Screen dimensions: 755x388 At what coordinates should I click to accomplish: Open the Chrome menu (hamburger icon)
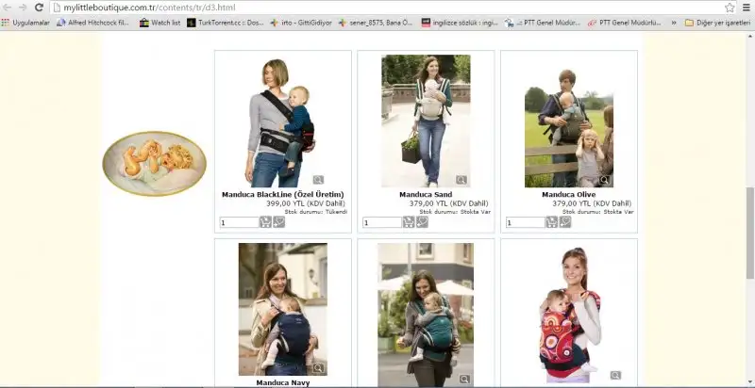click(747, 8)
